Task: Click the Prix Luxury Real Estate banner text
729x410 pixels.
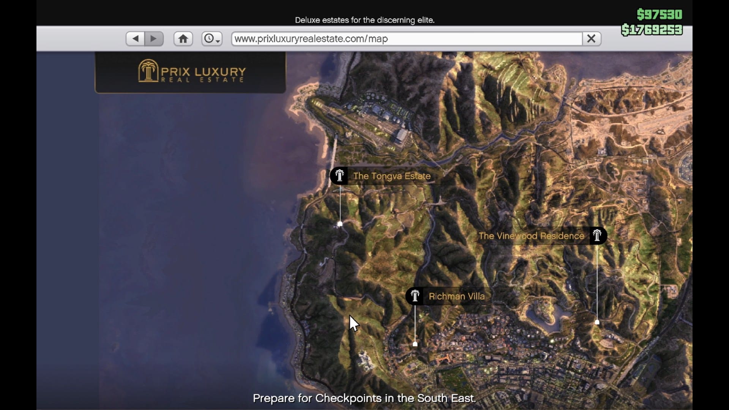Action: click(203, 74)
